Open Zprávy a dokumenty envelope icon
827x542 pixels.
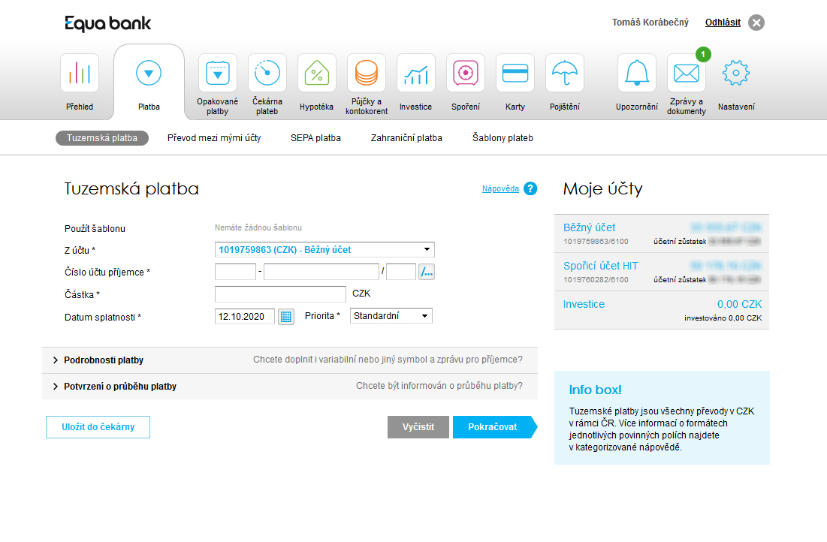click(686, 74)
